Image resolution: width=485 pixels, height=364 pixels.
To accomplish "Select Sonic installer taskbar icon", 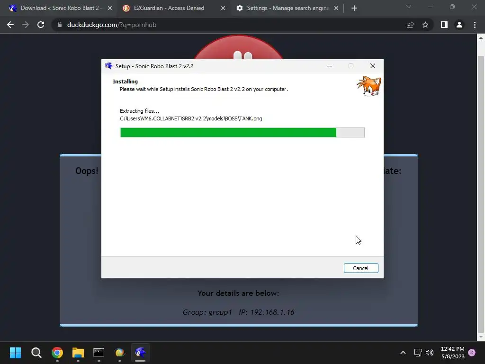I will tap(140, 353).
